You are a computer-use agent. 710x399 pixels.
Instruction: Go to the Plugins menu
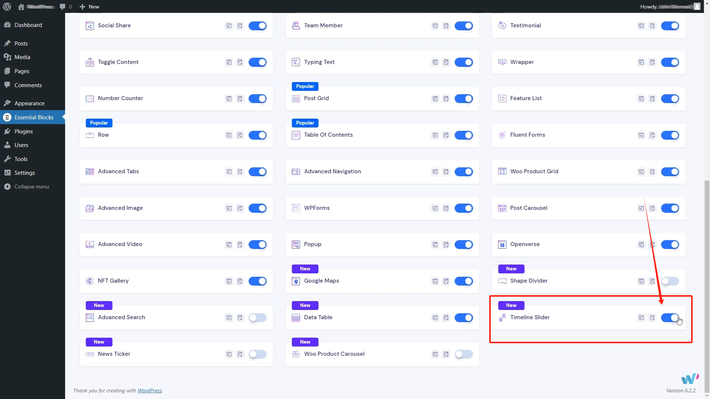24,132
